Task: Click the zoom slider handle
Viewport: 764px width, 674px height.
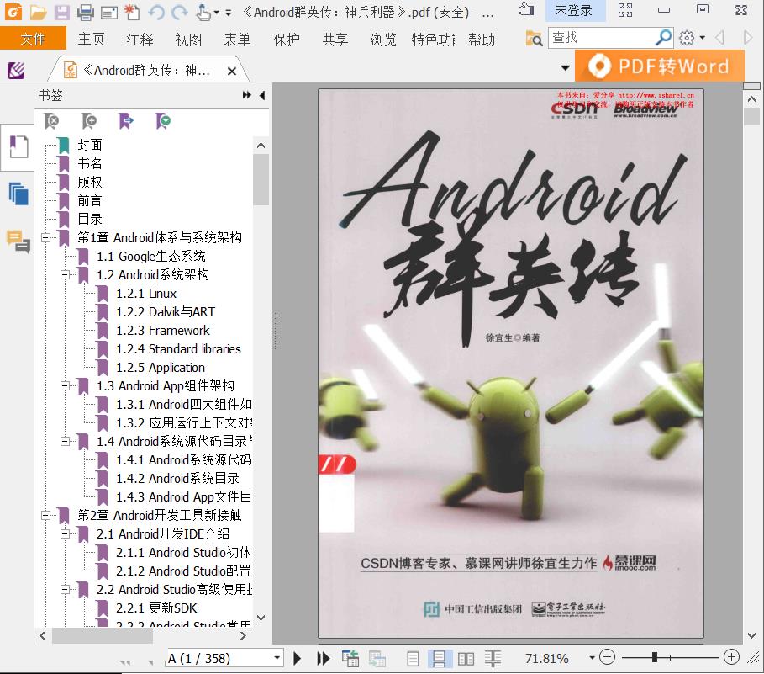Action: (656, 657)
